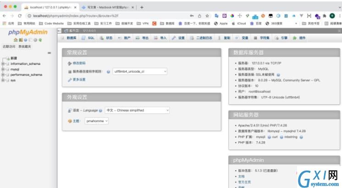Click the 修改密码 link
The width and height of the screenshot is (342, 188).
click(x=79, y=63)
